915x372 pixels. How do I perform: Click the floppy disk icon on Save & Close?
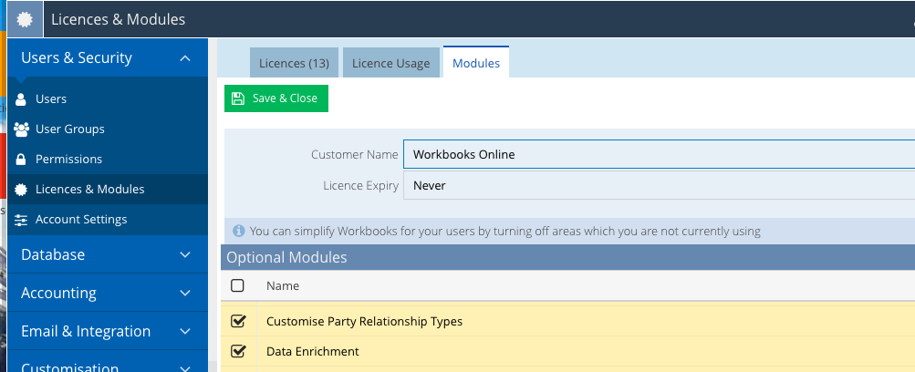pyautogui.click(x=237, y=98)
